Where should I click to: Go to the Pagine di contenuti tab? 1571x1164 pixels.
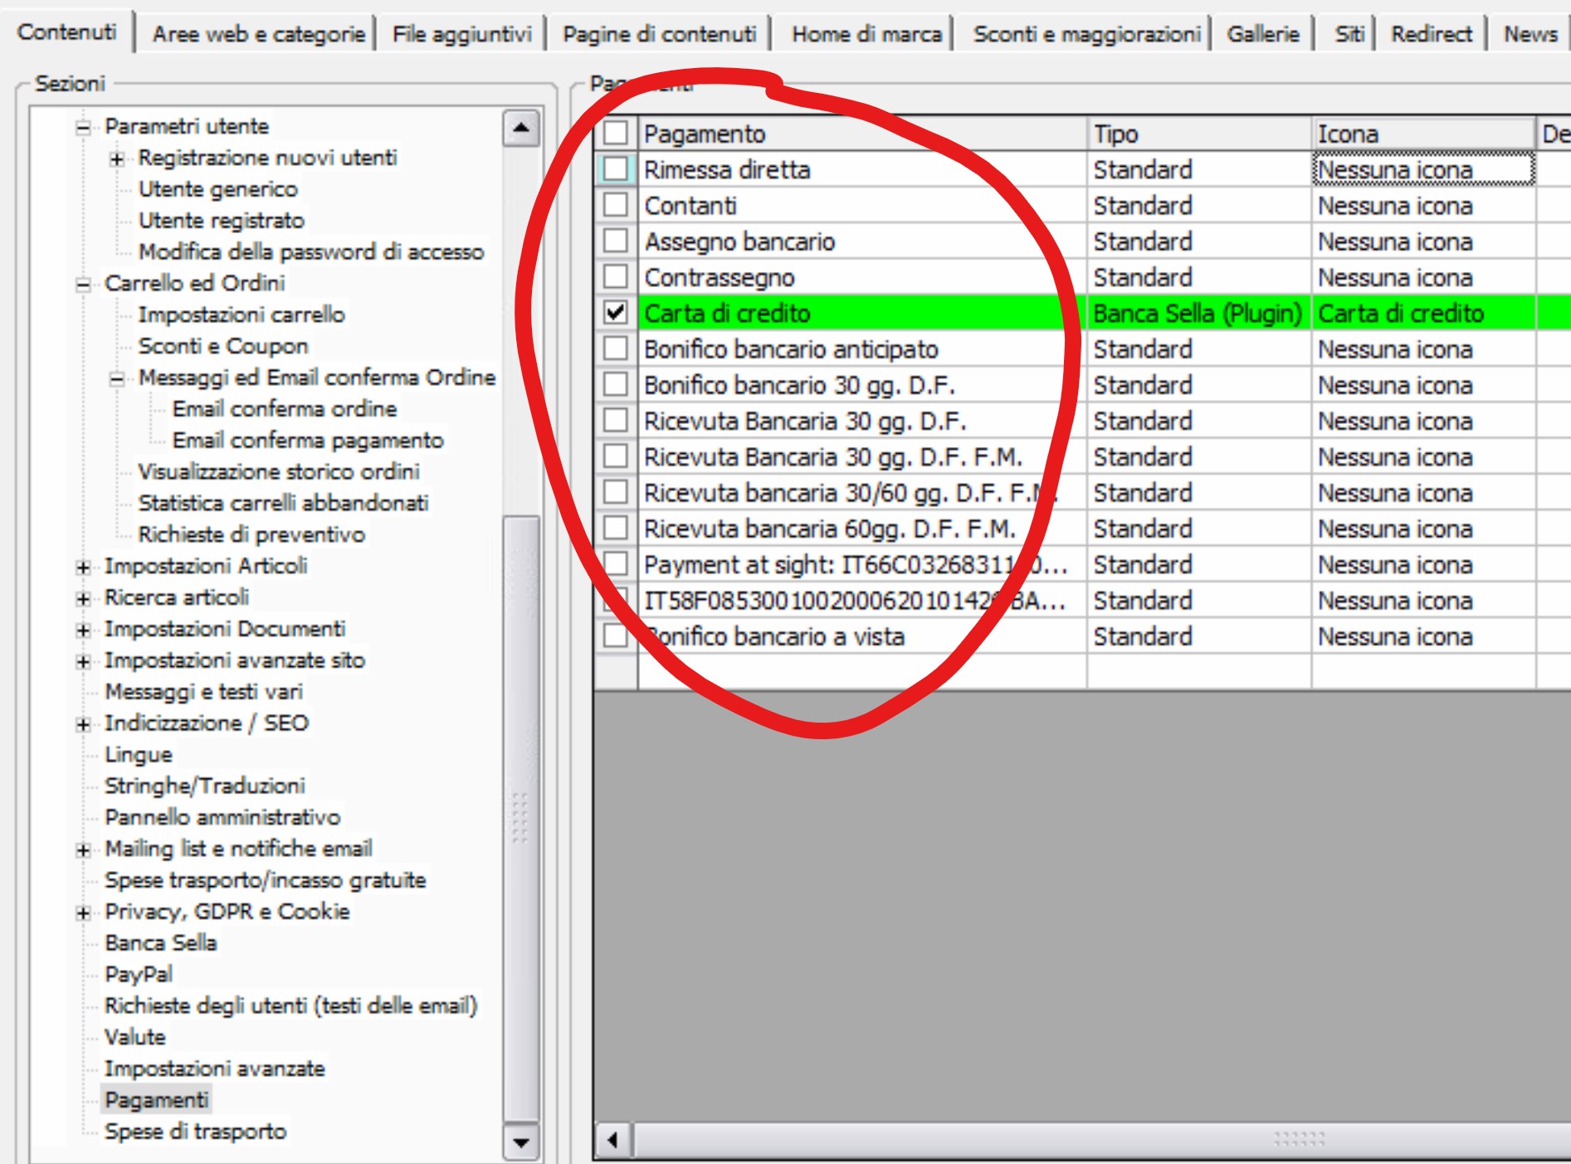pyautogui.click(x=659, y=34)
